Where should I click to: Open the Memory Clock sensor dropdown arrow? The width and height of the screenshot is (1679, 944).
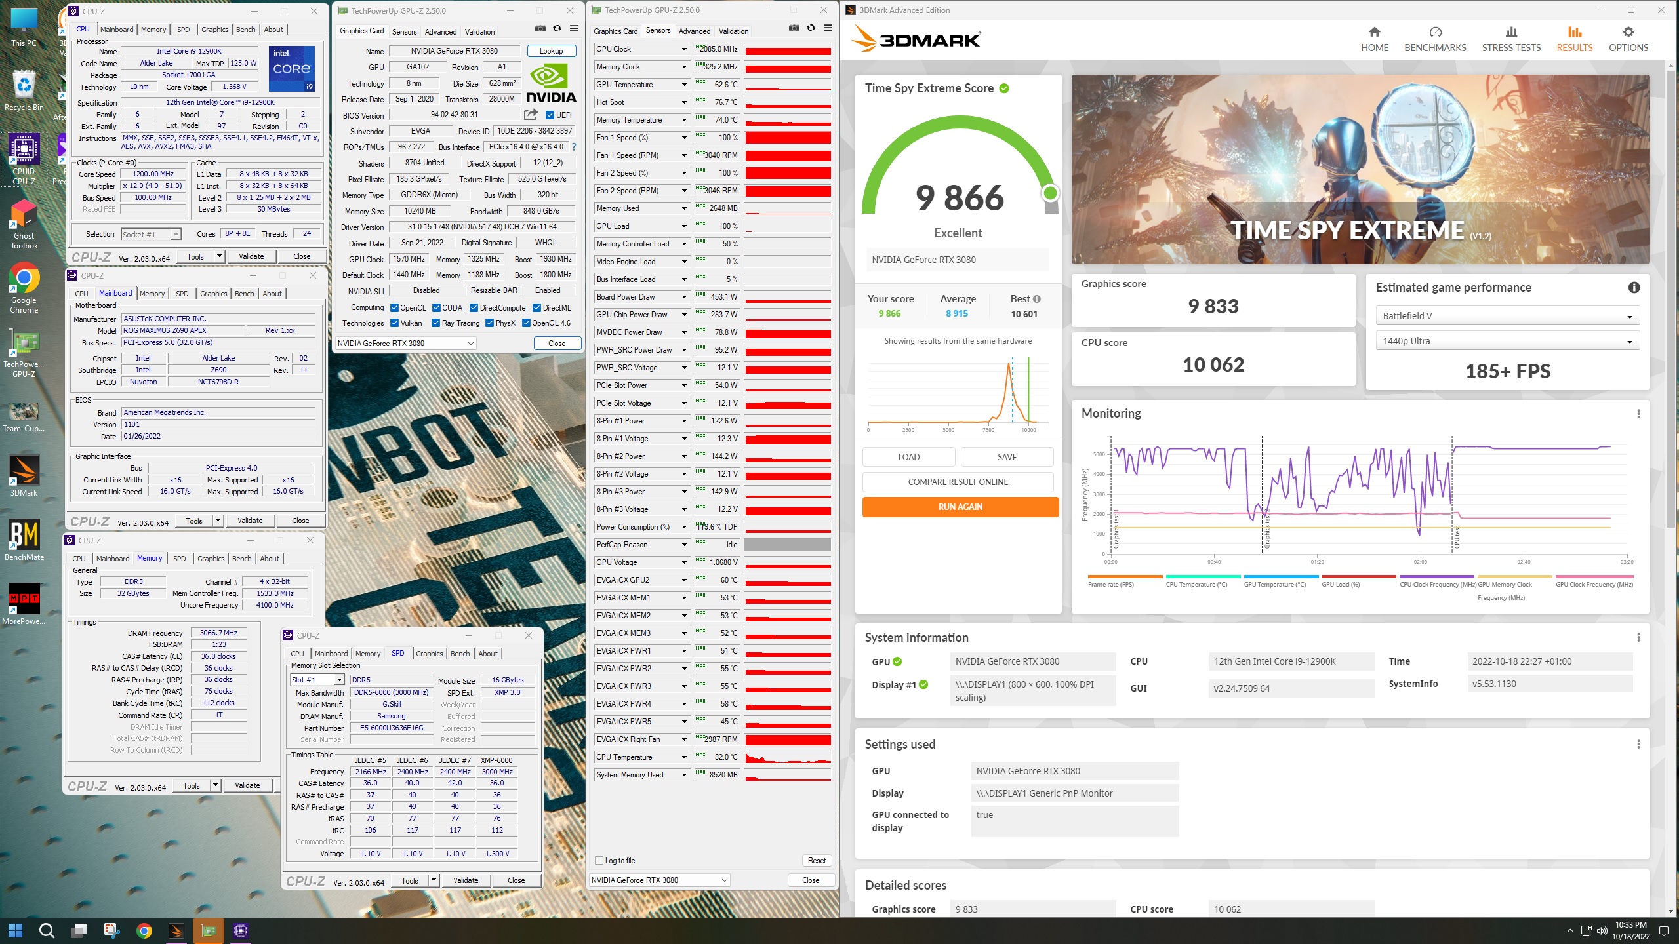(683, 67)
